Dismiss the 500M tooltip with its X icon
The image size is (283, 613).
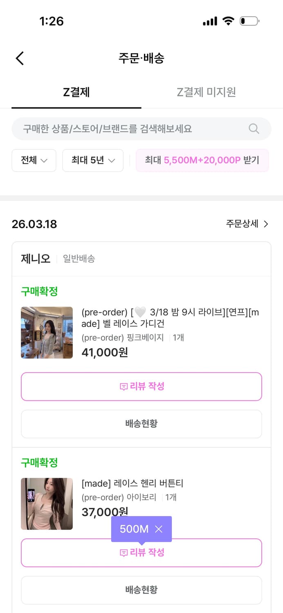[159, 529]
